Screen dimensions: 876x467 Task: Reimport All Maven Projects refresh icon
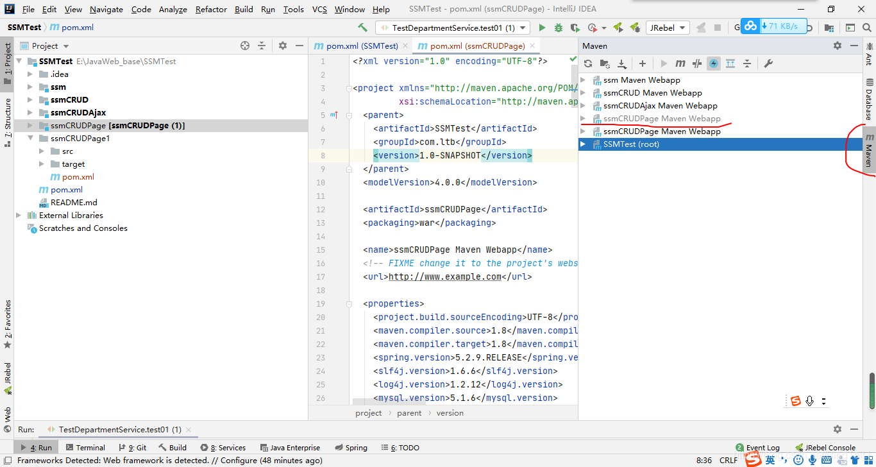tap(588, 64)
